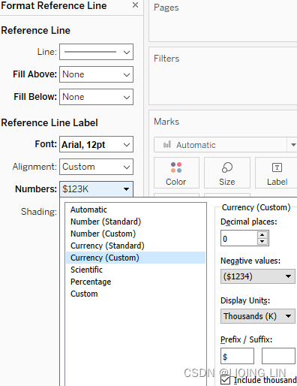The width and height of the screenshot is (297, 386).
Task: Toggle Include thousands separators checkbox
Action: [226, 380]
